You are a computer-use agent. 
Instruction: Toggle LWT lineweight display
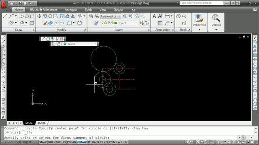click(119, 142)
